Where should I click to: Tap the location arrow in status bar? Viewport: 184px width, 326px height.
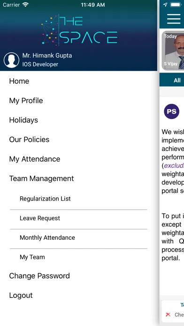tap(165, 5)
